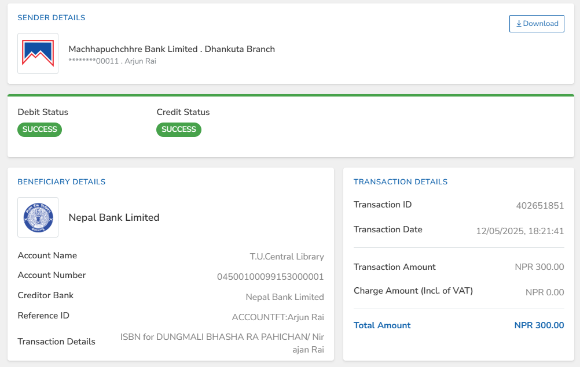Click the BENEFICIARY DETAILS heading
Image resolution: width=580 pixels, height=367 pixels.
(x=61, y=181)
